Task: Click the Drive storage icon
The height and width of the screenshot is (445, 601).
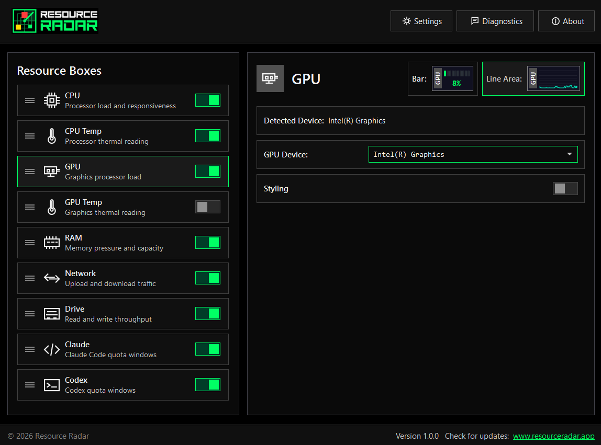Action: 52,314
